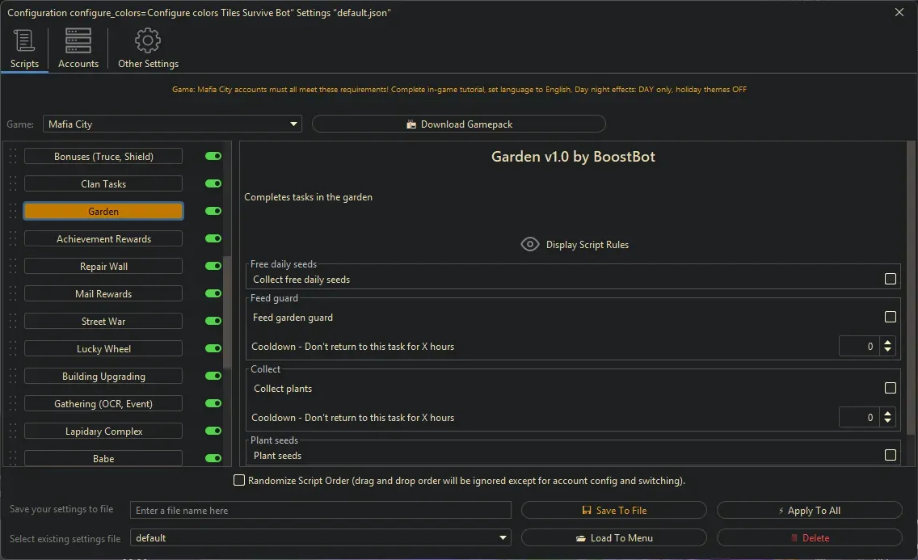Image resolution: width=918 pixels, height=560 pixels.
Task: Increase Feed guard cooldown hours
Action: (x=888, y=343)
